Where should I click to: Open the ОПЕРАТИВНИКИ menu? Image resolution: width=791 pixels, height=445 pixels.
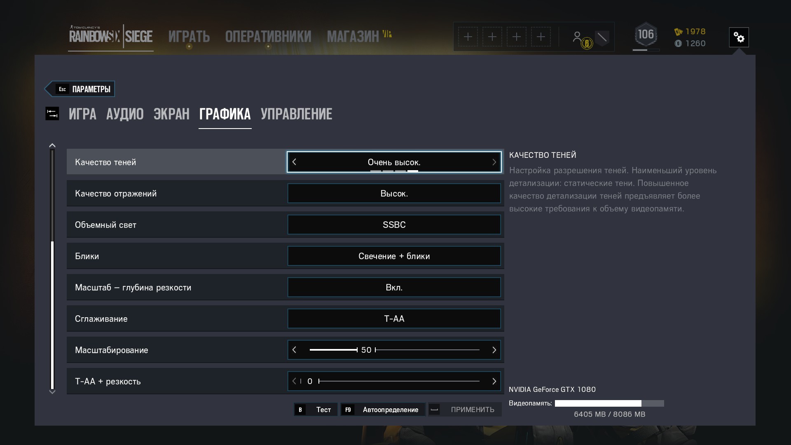coord(268,37)
